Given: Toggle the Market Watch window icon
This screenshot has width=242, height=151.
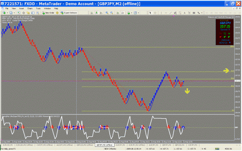Looking at the screenshot, I should tap(19, 13).
